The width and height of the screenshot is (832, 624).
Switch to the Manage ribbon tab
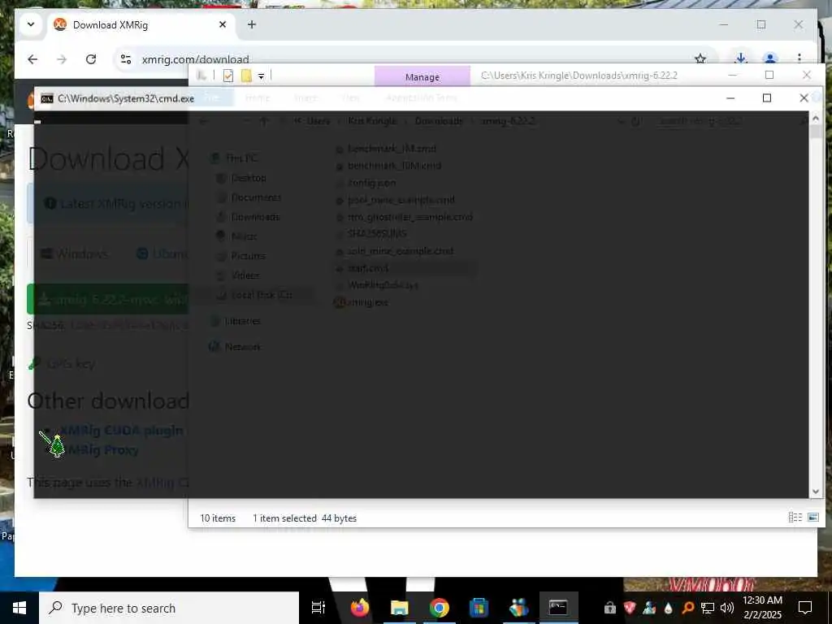pos(422,77)
